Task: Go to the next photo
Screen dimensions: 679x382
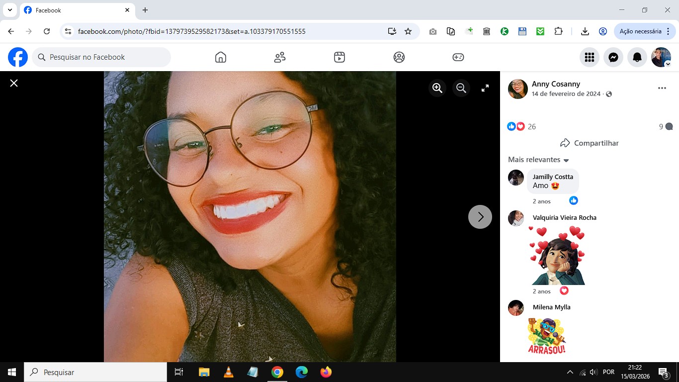Action: 480,217
